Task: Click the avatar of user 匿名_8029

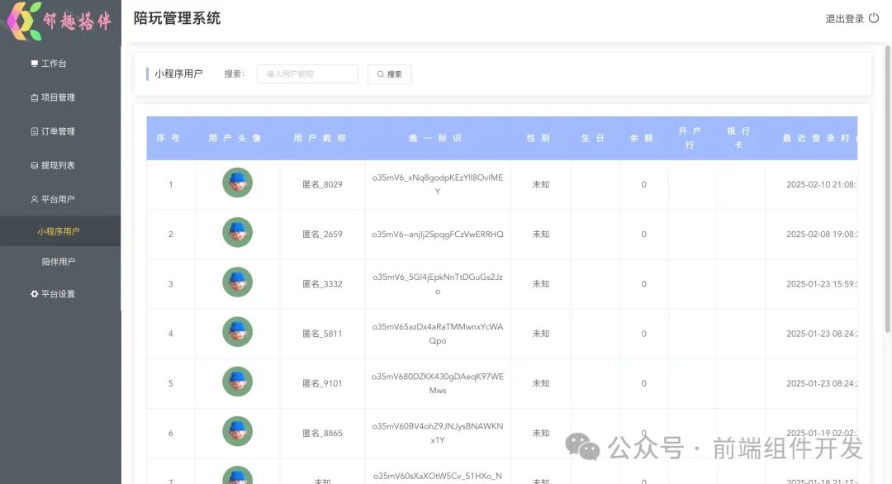Action: click(237, 183)
